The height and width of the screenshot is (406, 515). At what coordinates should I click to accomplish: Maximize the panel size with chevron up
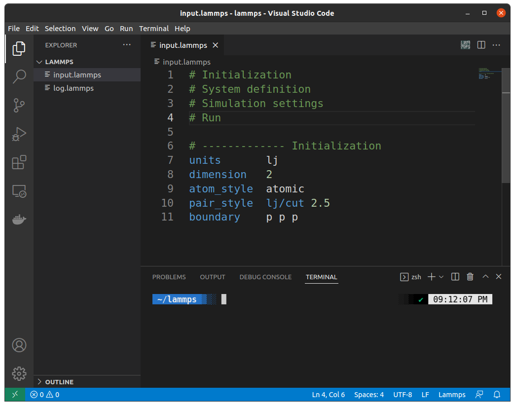coord(485,277)
